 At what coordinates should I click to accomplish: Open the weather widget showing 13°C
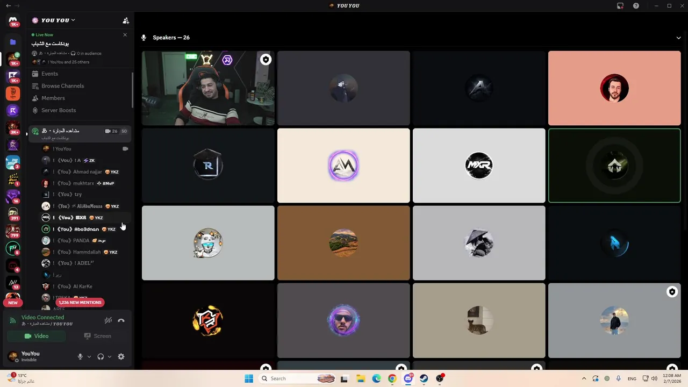pyautogui.click(x=21, y=378)
